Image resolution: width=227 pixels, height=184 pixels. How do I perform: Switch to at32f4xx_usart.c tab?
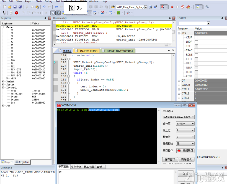pyautogui.click(x=87, y=51)
